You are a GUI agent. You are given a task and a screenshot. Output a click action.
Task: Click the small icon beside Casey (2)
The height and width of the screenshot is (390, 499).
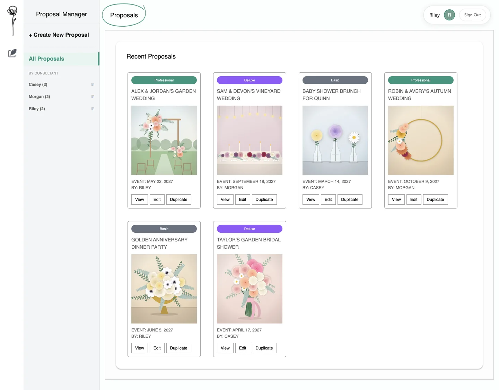[93, 85]
